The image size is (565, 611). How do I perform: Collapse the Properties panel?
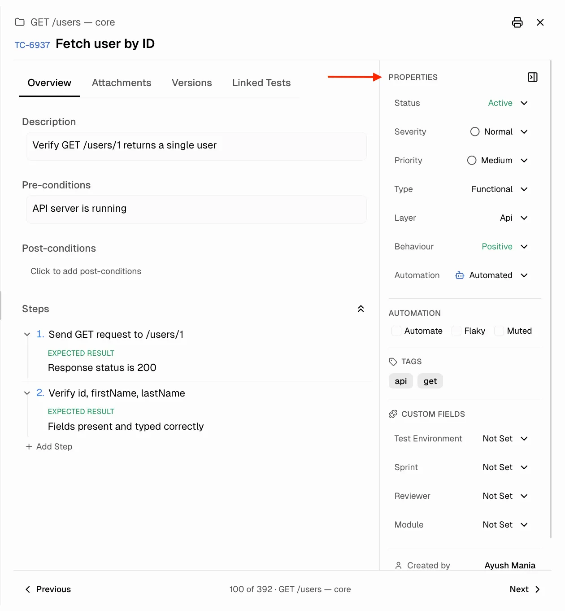[532, 77]
